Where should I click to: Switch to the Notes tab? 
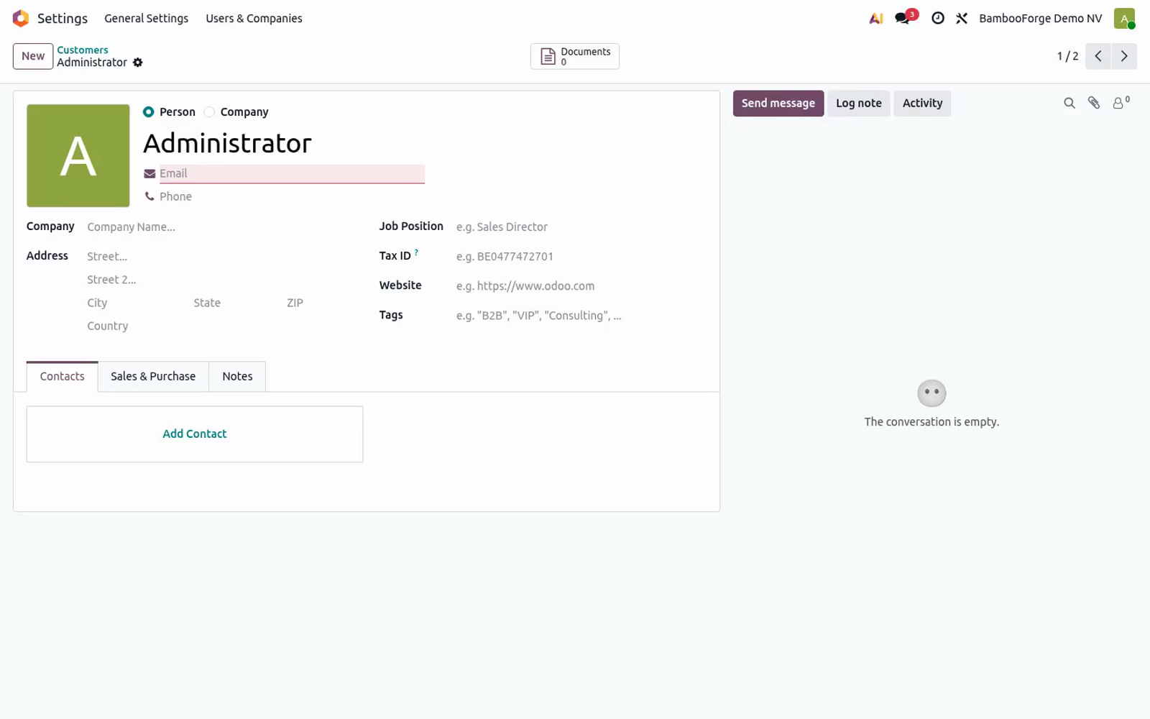pyautogui.click(x=237, y=377)
